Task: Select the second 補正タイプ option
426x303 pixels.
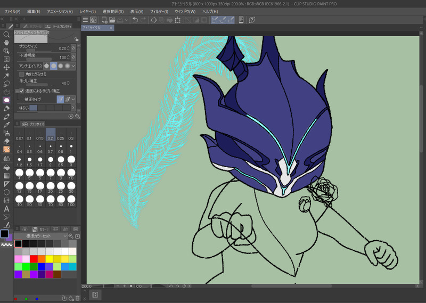Action: pos(67,99)
